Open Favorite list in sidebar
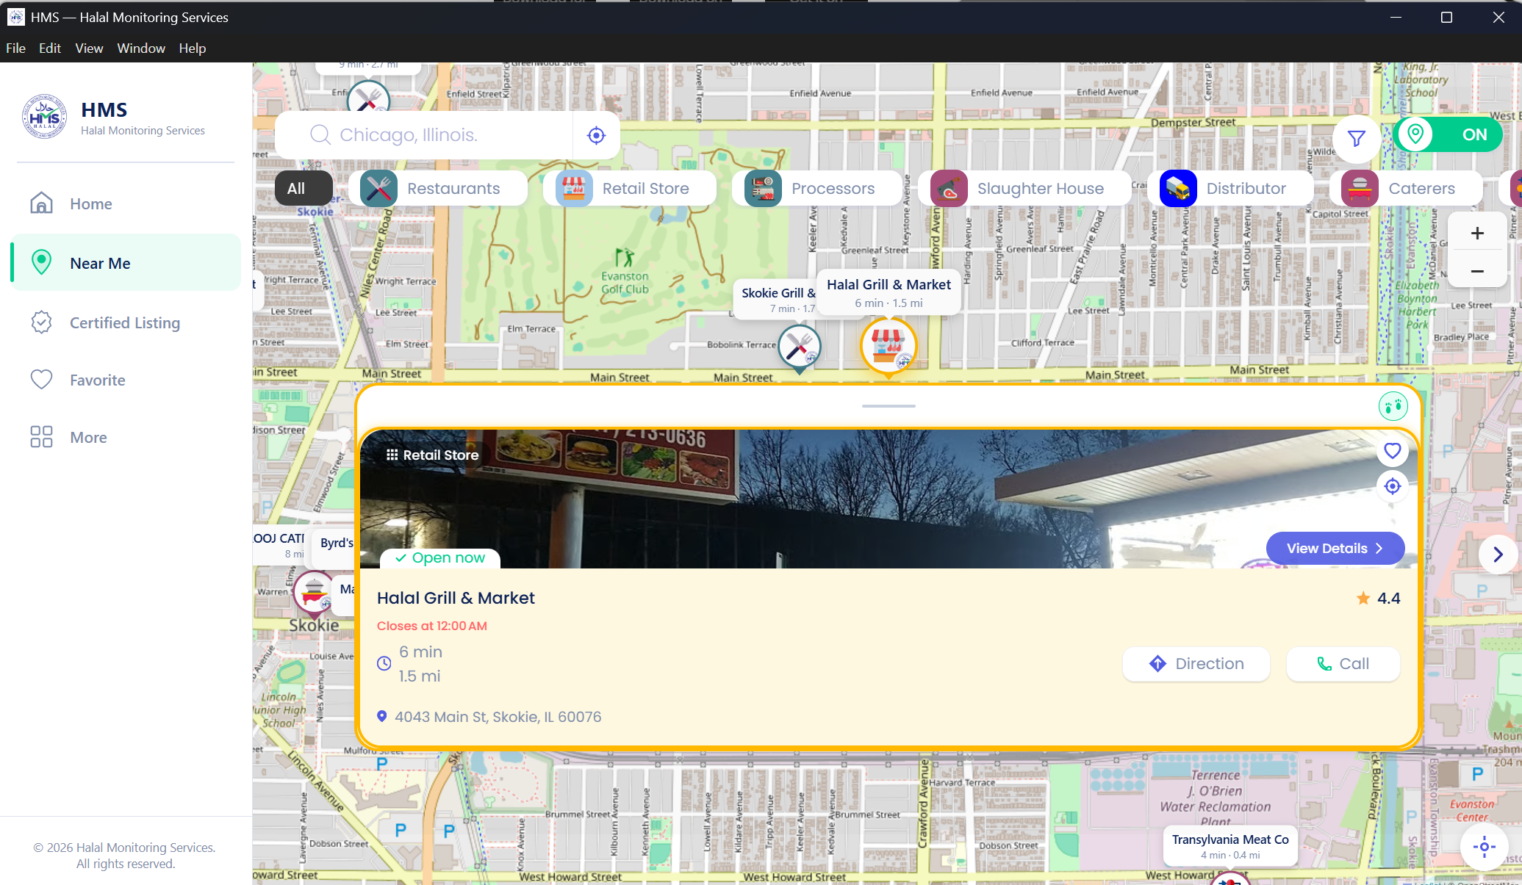Screen dimensions: 1522x885 point(125,380)
